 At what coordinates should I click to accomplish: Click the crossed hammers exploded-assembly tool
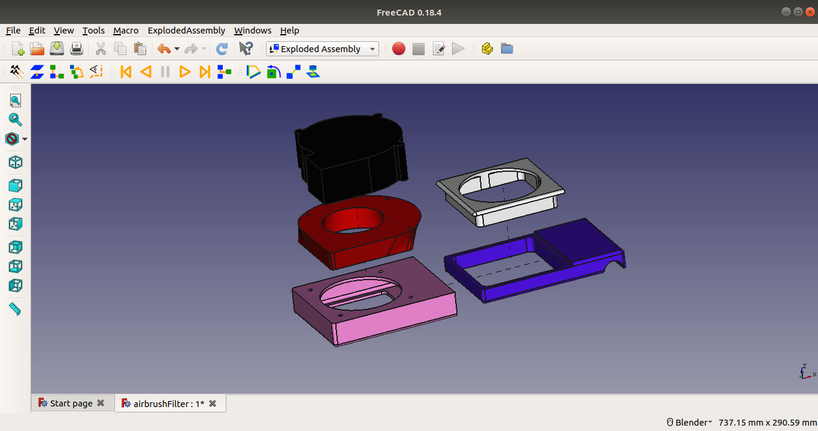[17, 72]
